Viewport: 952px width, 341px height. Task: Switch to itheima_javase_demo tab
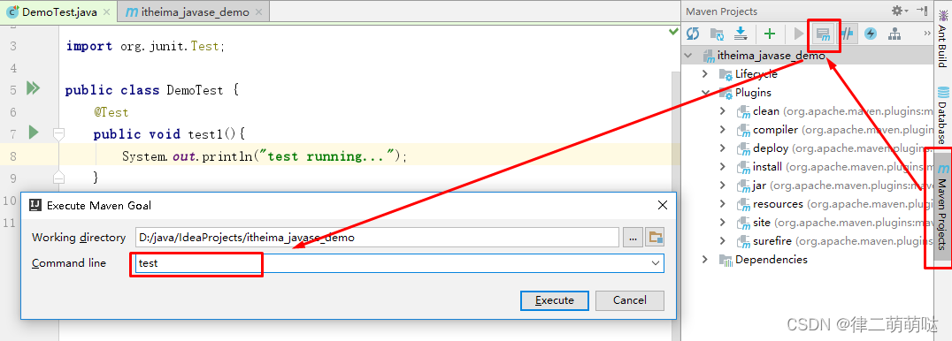(x=194, y=12)
